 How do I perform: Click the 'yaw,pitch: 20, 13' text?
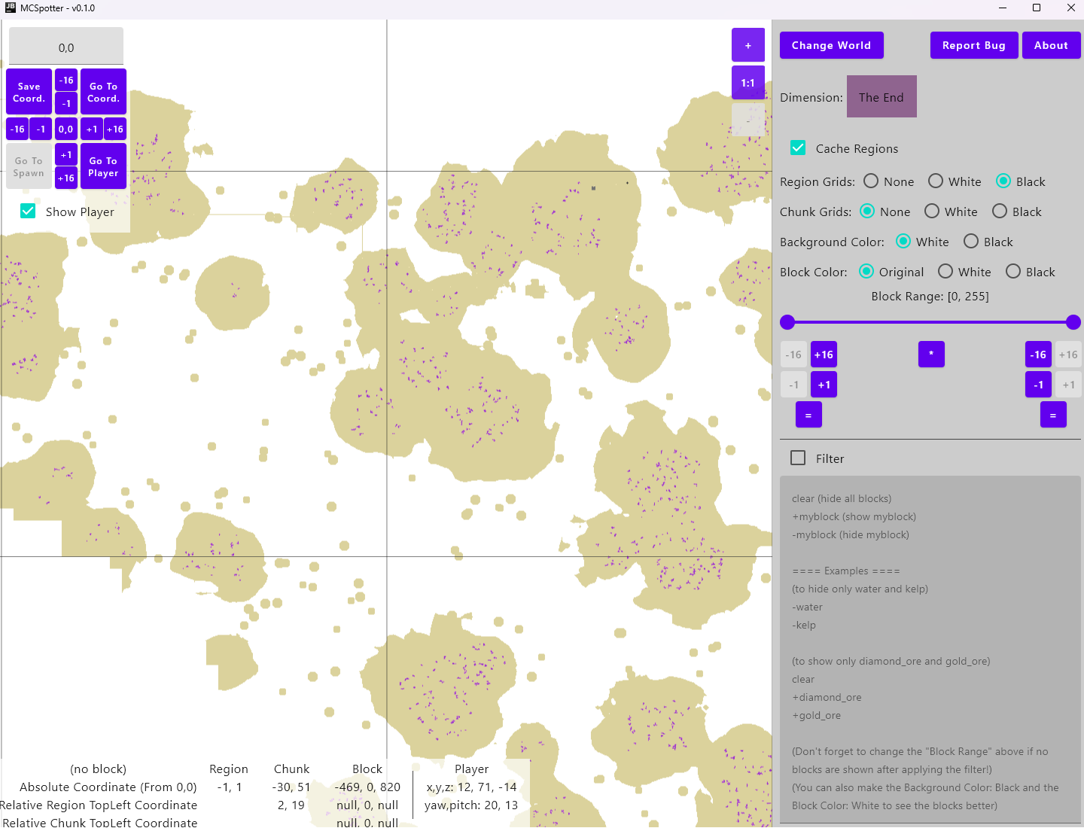pos(471,805)
